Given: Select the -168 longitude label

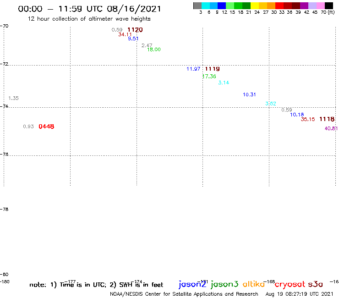Looking at the screenshot, I should [269, 282].
